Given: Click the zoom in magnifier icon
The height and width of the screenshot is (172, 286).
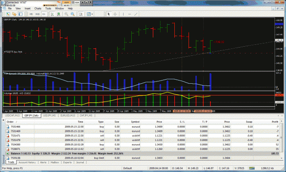Looking at the screenshot, I should (66, 14).
